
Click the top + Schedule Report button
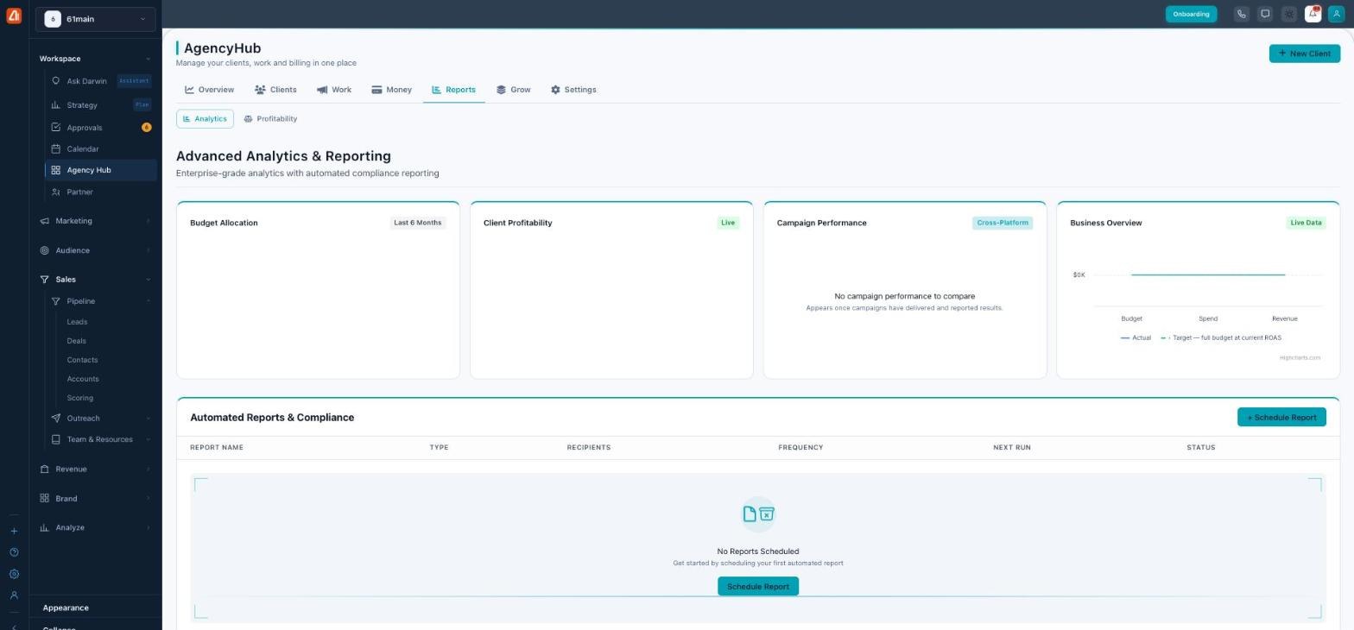tap(1281, 418)
